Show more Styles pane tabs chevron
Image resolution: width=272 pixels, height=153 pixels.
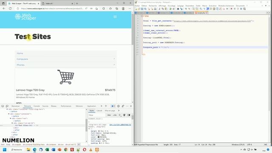[119, 110]
